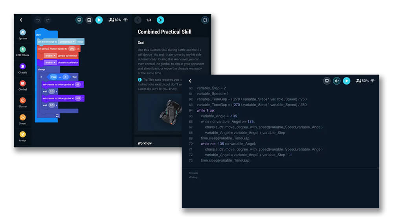
Task: Undo the last block edit
Action: point(38,20)
